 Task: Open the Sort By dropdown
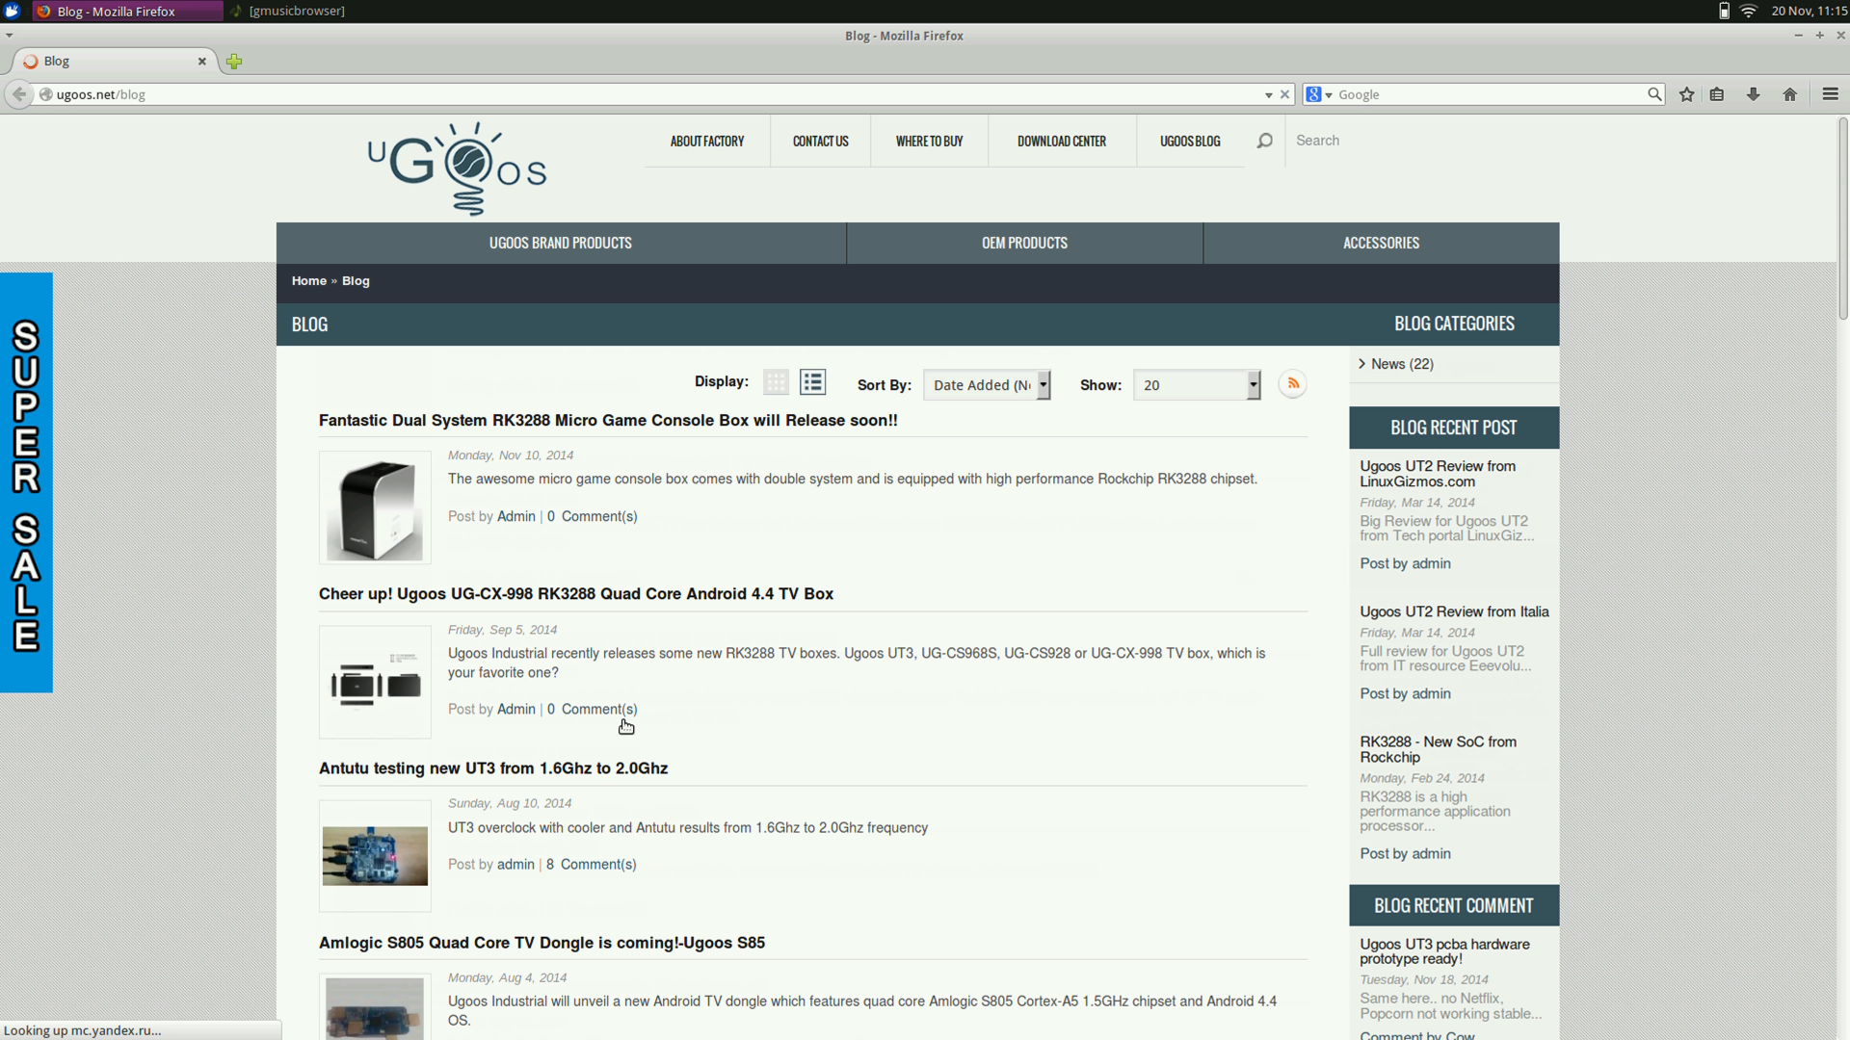point(987,385)
